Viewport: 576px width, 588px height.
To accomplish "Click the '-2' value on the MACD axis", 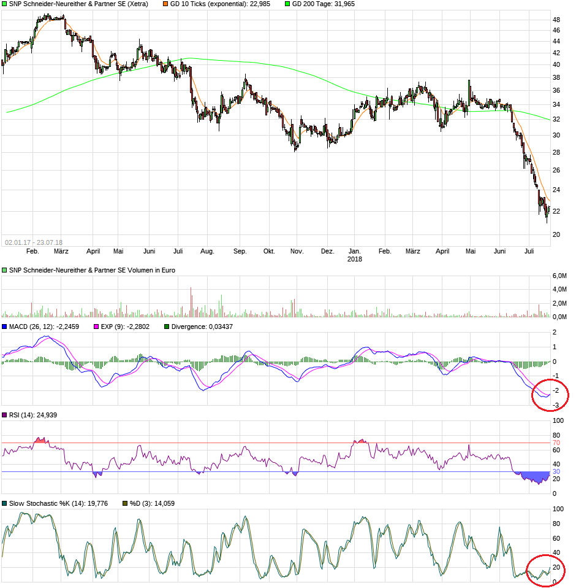I will click(556, 391).
